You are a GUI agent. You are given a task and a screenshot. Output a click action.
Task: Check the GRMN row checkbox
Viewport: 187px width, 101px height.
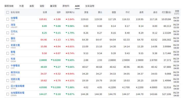pyautogui.click(x=8, y=94)
